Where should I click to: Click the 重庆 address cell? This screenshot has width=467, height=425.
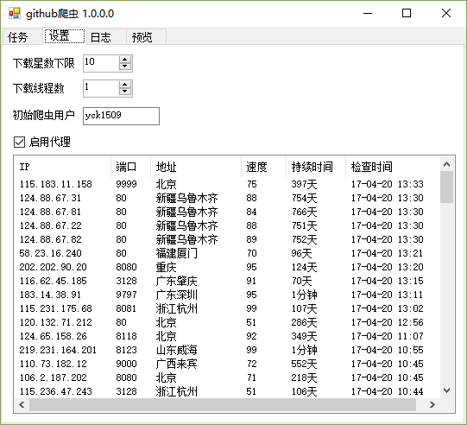(167, 267)
